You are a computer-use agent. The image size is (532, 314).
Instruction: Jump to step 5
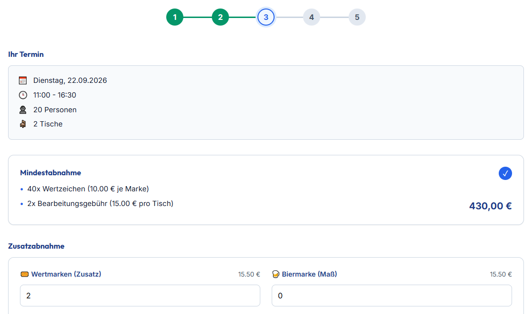357,18
